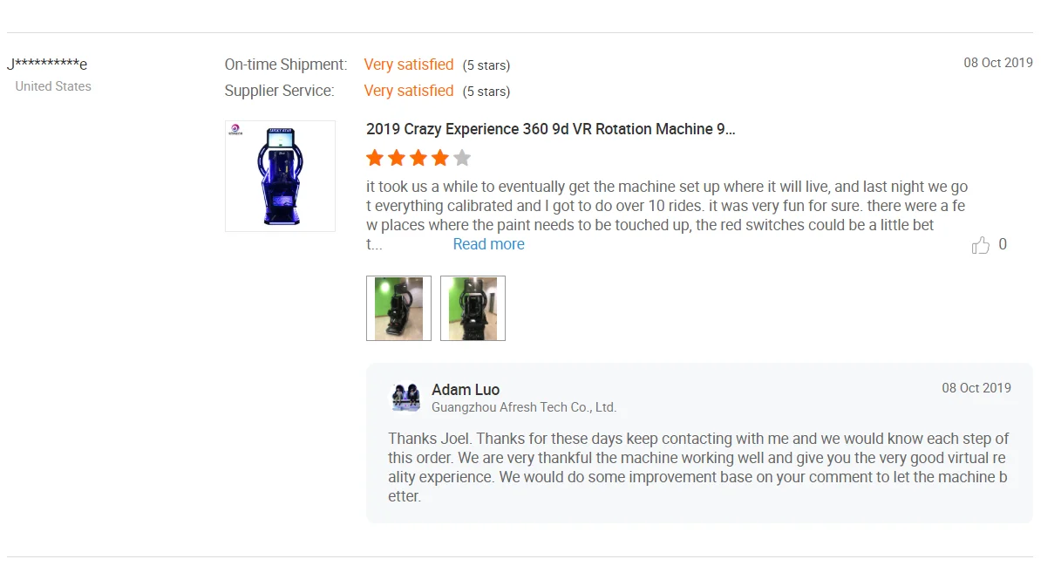The image size is (1061, 566).
Task: Open the 2019 Crazy Experience product title
Action: [551, 129]
